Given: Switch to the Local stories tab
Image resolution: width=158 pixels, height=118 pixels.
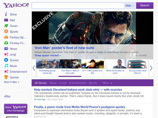Looking at the screenshot, I should pyautogui.click(x=63, y=83).
